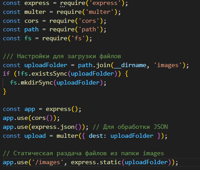The height and width of the screenshot is (170, 200).
Task: Click 'uploadFolder' in the path.join declaration line
Action: tap(46, 65)
